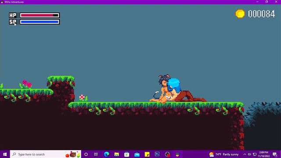Open the clock showing 2:09 PM

pyautogui.click(x=263, y=154)
